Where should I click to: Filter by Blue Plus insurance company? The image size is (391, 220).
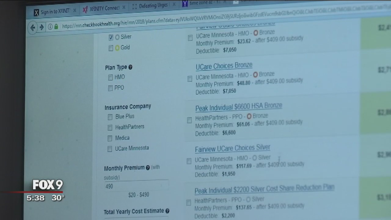pos(110,117)
